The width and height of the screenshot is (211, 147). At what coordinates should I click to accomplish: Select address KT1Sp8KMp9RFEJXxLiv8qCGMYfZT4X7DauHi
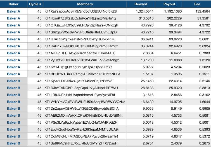click(81, 143)
